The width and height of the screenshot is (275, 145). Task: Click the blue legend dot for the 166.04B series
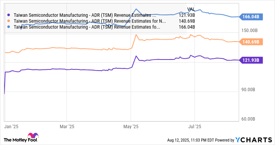(x=9, y=27)
